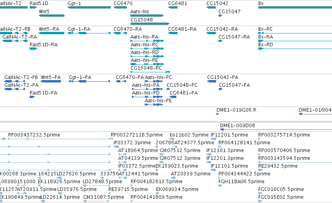Select the GalNAc-T2-RA transcript label
The image size is (332, 203).
coord(20,37)
